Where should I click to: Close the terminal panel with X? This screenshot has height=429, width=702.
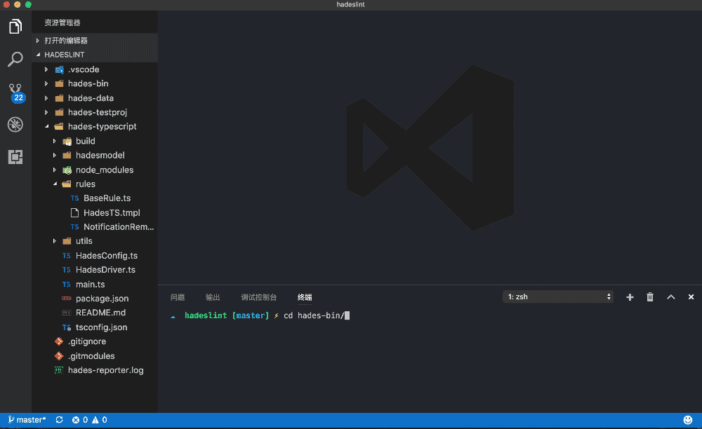pos(691,297)
